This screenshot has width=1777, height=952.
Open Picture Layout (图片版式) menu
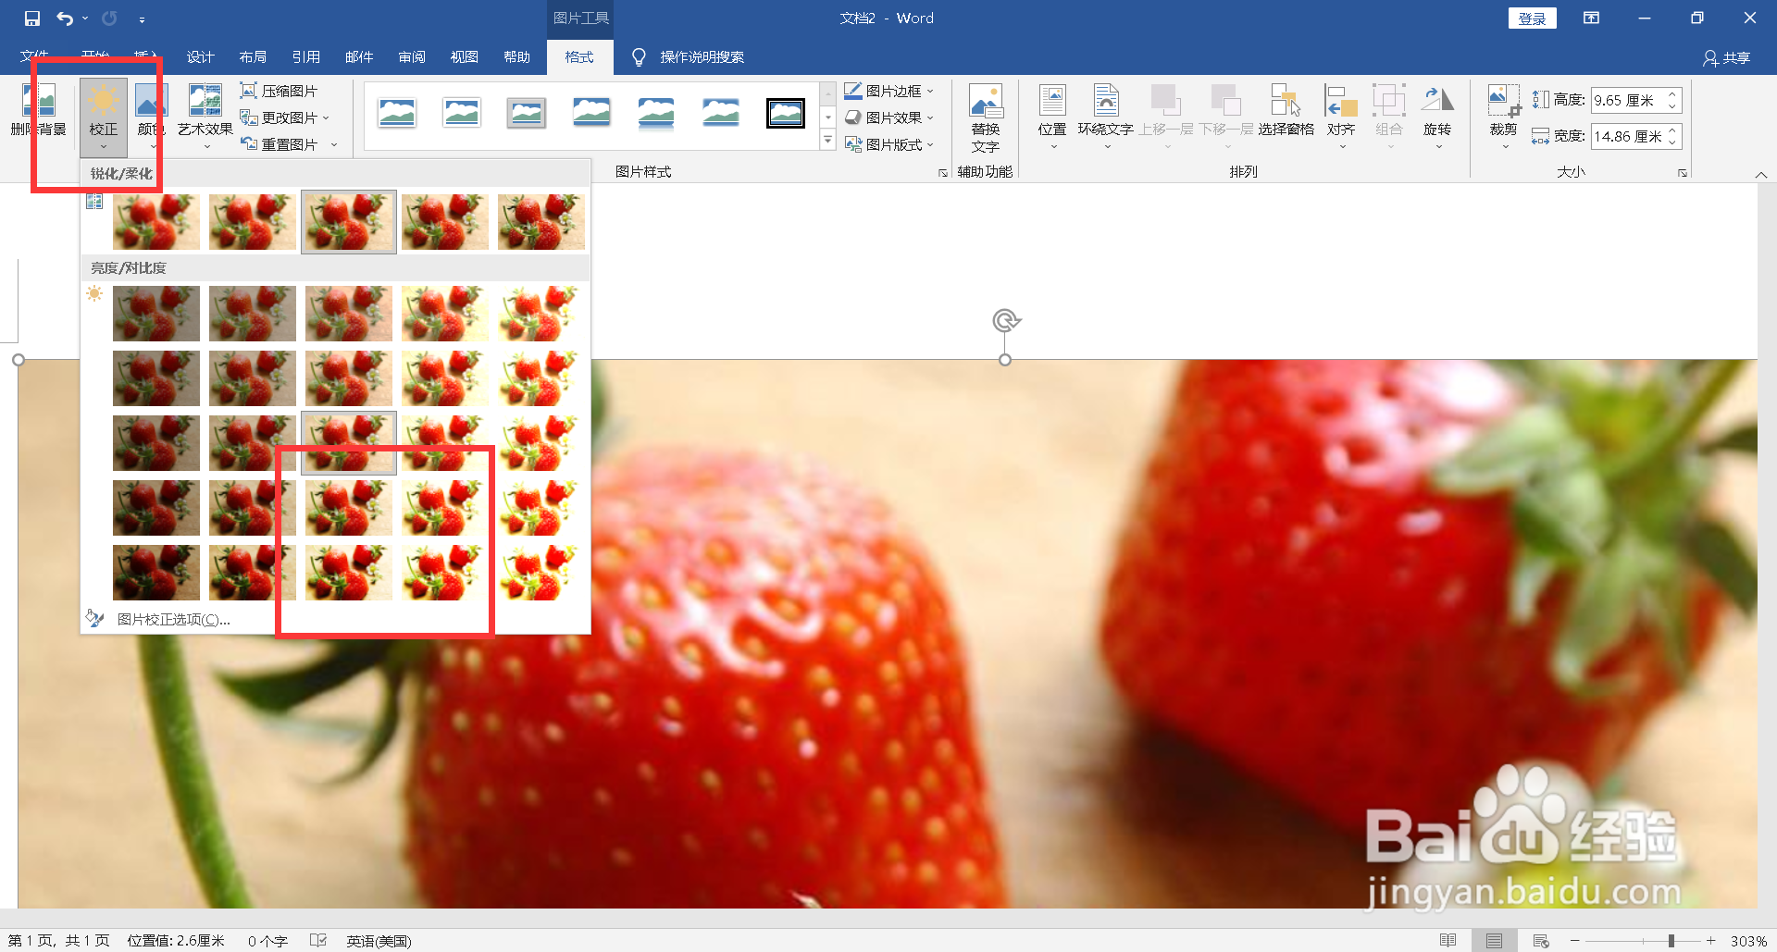(x=888, y=144)
